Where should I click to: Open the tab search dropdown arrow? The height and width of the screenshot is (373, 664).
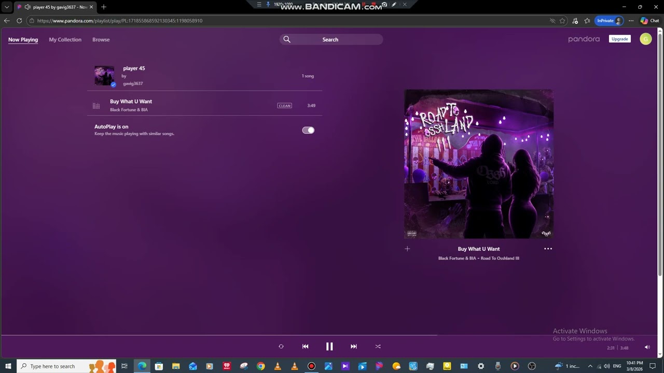(x=7, y=7)
